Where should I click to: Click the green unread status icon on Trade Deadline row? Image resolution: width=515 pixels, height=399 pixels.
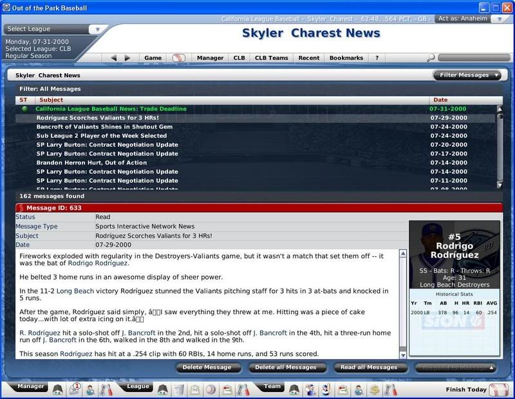(x=24, y=109)
